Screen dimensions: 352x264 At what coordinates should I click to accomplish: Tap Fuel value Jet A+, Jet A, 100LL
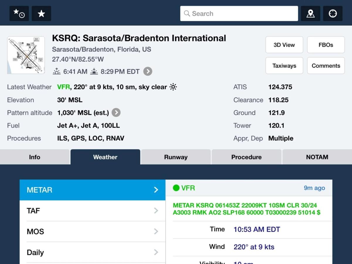coord(88,126)
